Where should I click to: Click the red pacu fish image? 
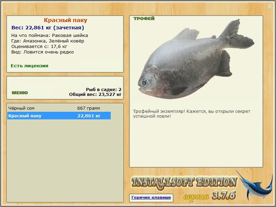196,59
